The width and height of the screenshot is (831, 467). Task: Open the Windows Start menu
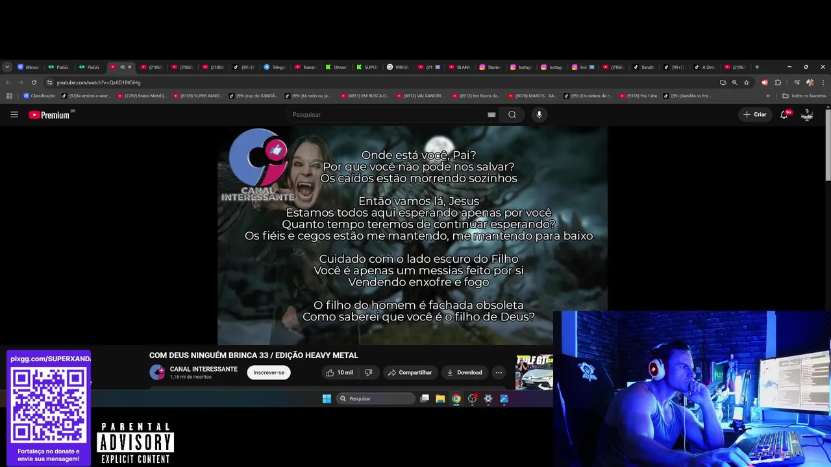[327, 399]
